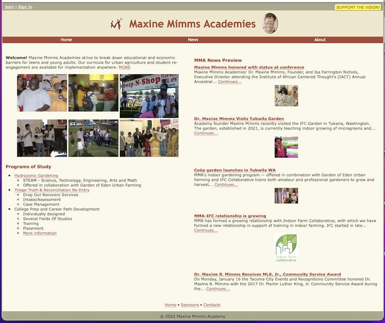This screenshot has width=385, height=323.
Task: Open thumbnail under Tukwila Garden visit article
Action: [x=286, y=147]
